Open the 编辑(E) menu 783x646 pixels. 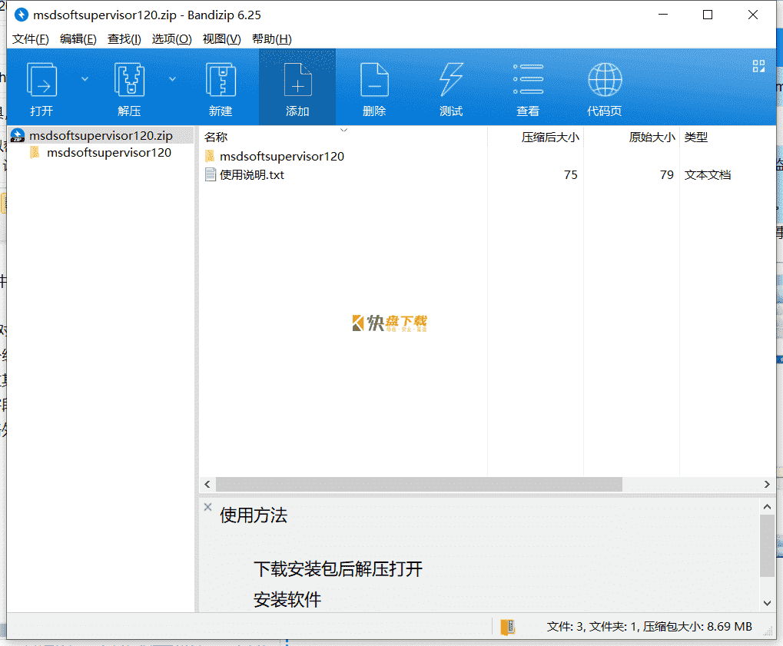coord(78,39)
